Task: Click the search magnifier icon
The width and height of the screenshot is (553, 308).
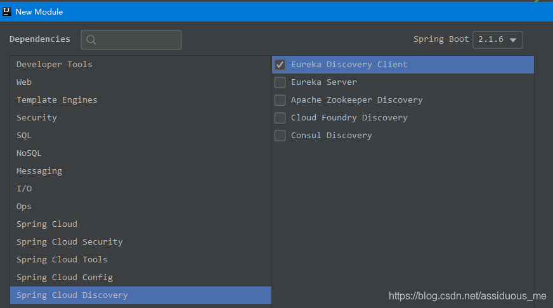Action: tap(91, 40)
